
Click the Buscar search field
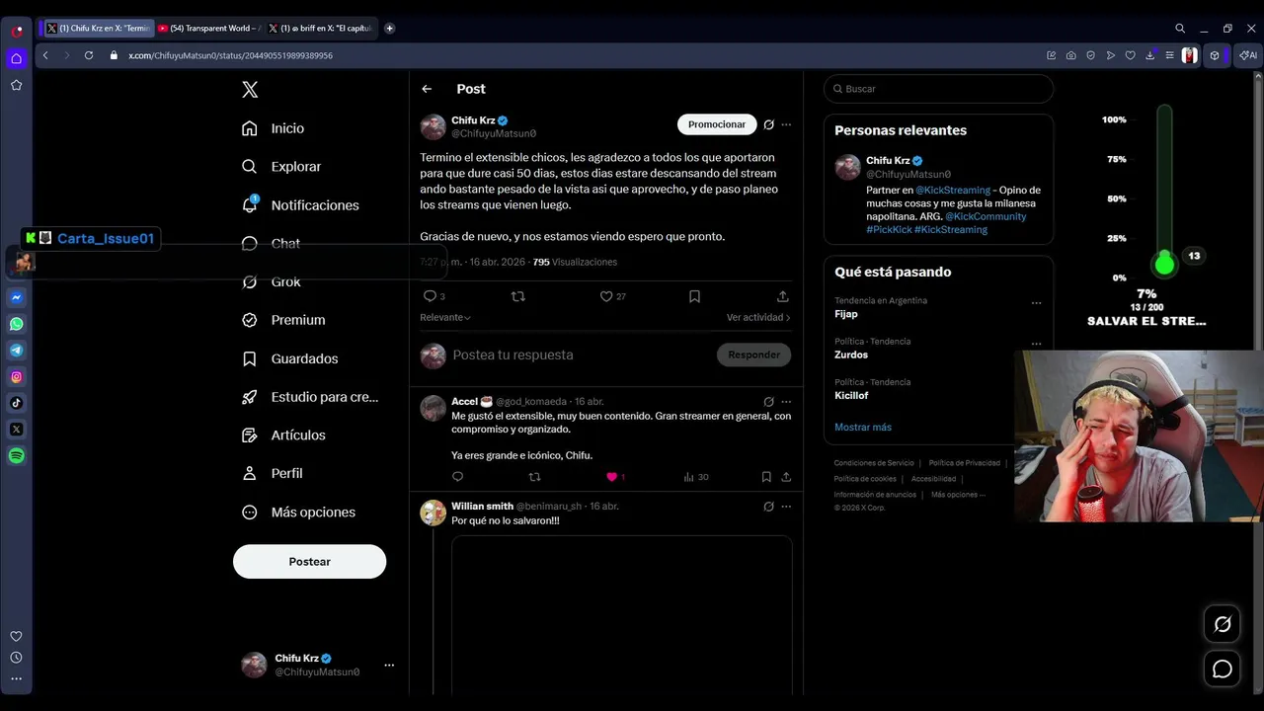pos(938,89)
